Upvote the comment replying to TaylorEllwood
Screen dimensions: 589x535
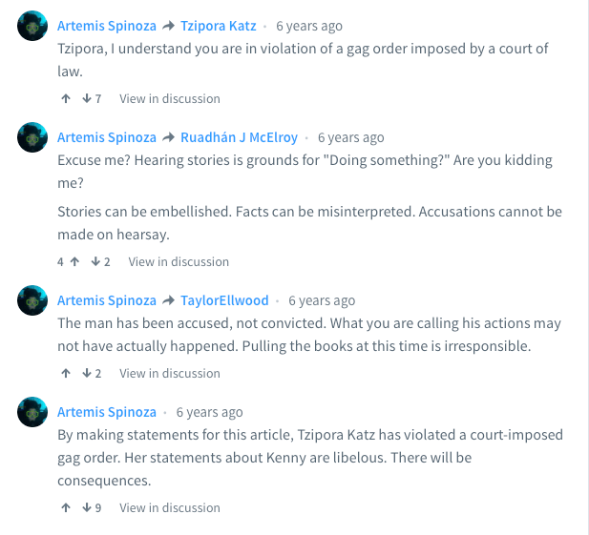(x=66, y=373)
